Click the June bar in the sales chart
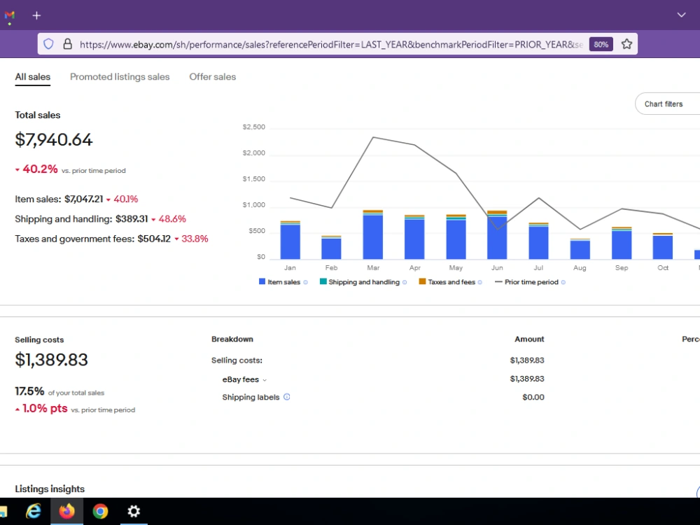 497,234
